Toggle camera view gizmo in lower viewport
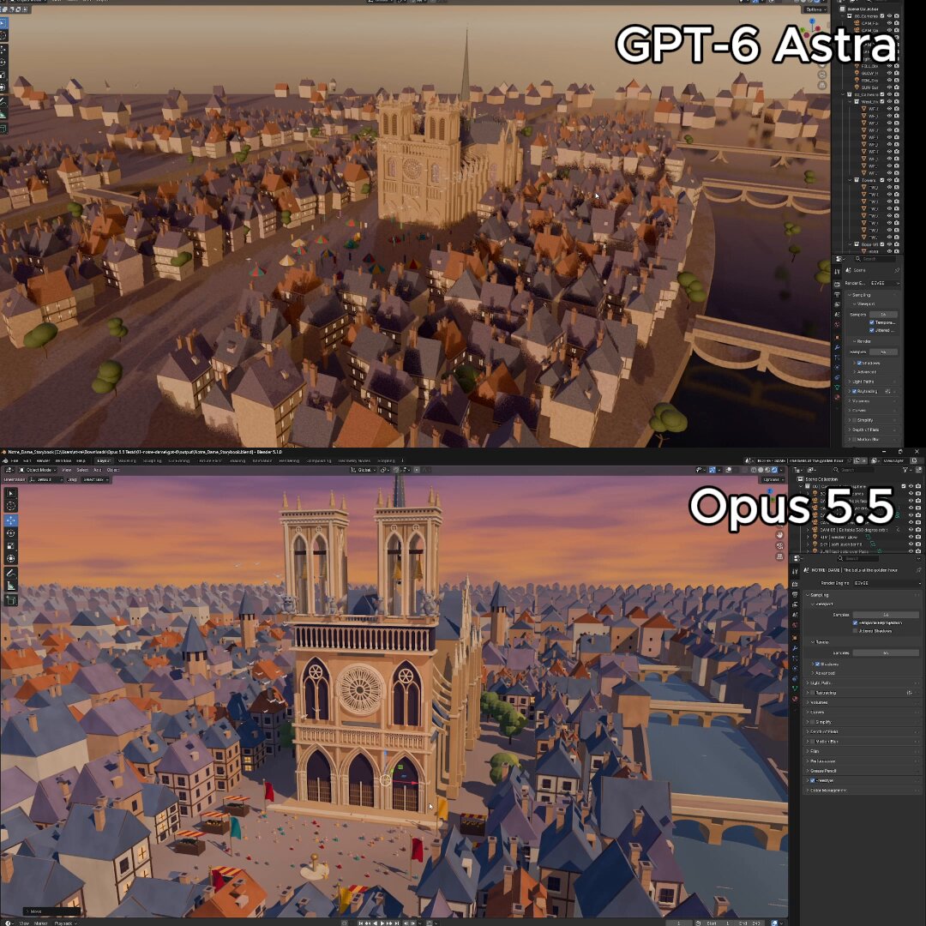 [x=779, y=545]
